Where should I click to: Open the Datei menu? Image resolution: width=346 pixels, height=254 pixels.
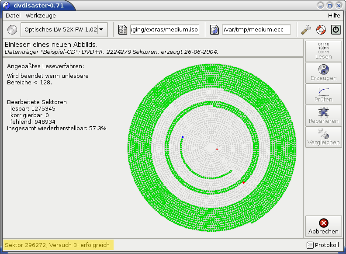[13, 15]
